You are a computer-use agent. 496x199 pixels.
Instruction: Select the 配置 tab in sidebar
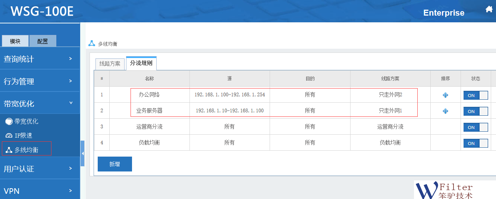click(43, 41)
